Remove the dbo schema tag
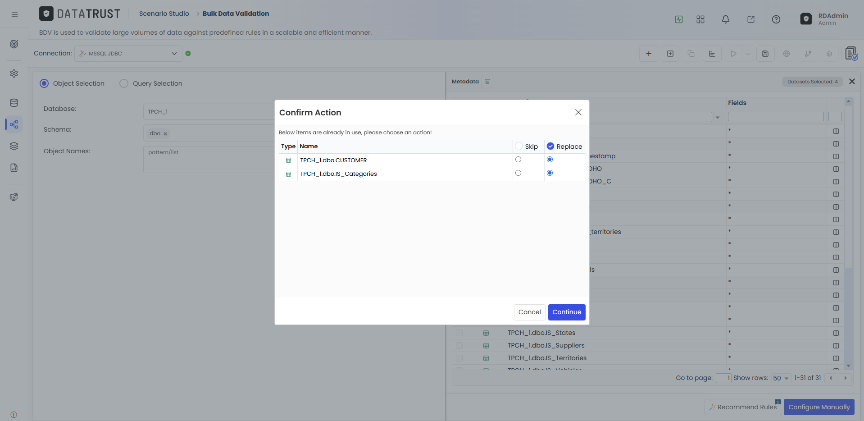This screenshot has height=421, width=864. coord(165,134)
